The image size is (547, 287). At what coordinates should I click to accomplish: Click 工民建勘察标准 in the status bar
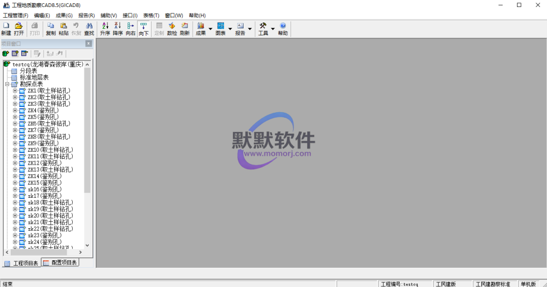493,284
